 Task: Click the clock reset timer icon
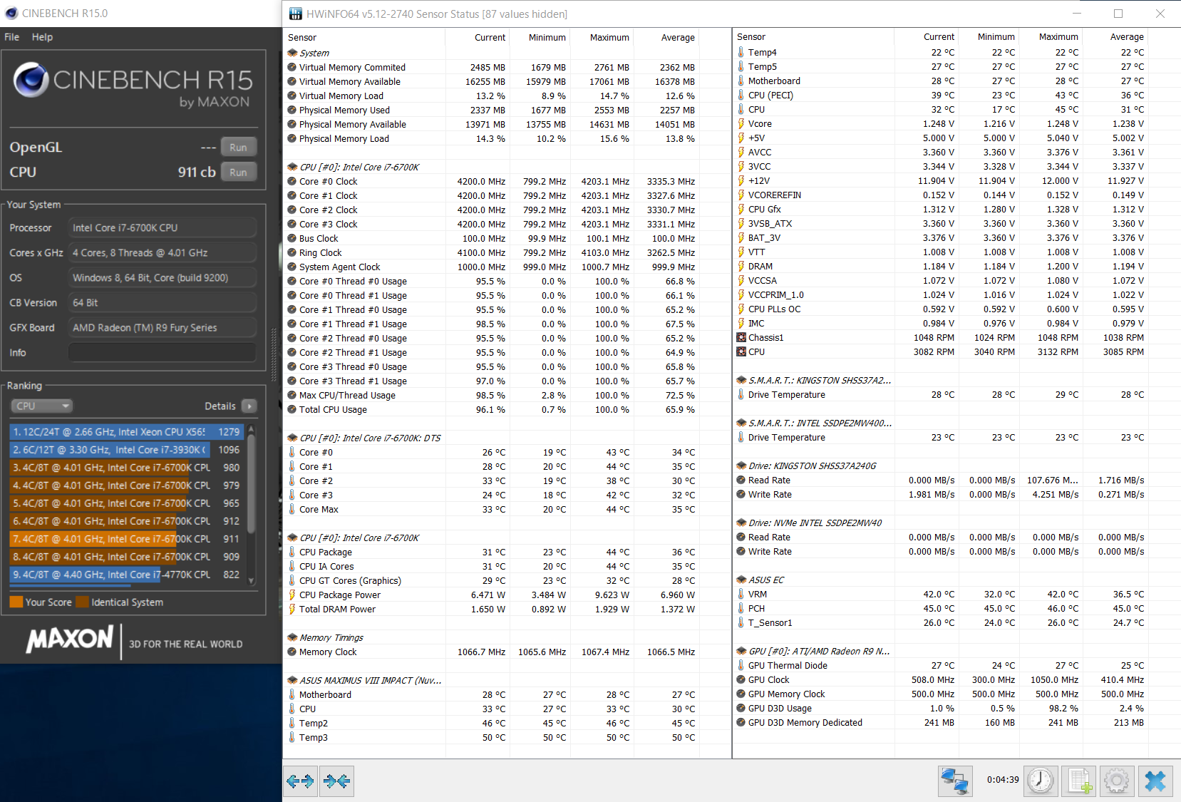point(1041,781)
